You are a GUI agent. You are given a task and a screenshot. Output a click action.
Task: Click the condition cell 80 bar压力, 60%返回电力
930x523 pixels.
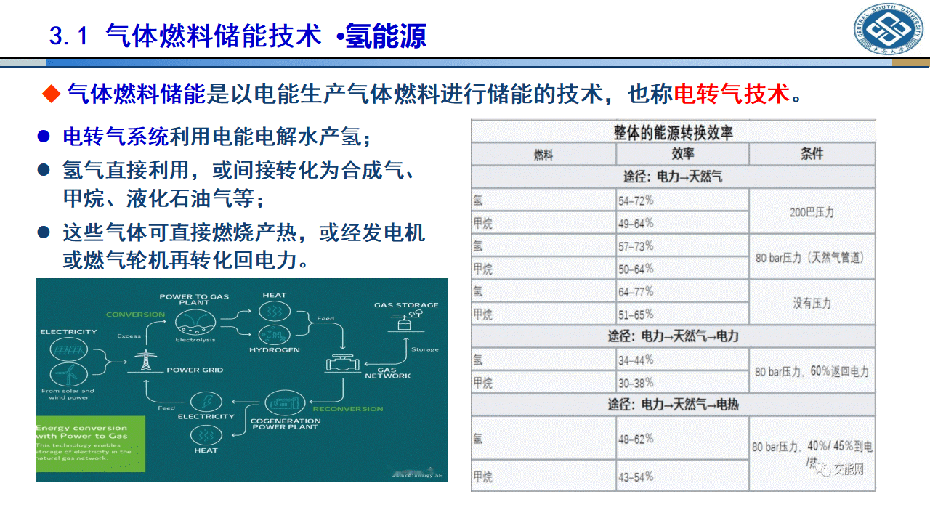click(812, 371)
